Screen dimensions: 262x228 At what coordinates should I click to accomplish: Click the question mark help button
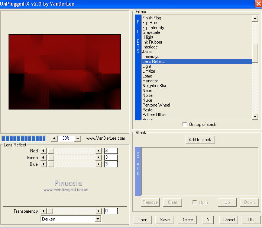click(208, 220)
